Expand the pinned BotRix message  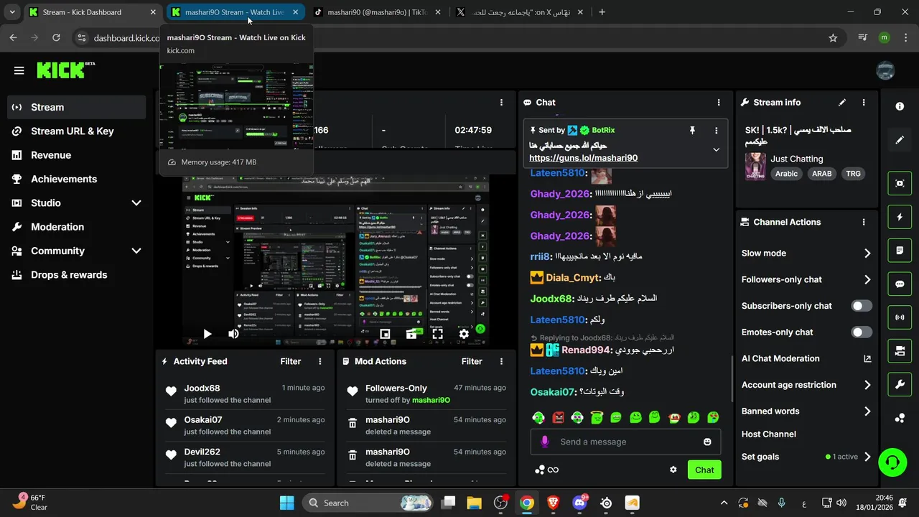click(716, 150)
